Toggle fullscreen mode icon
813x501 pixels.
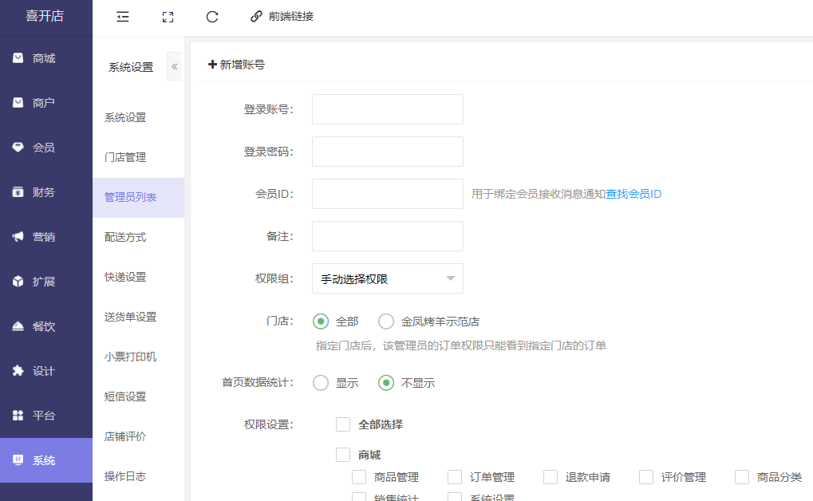168,16
